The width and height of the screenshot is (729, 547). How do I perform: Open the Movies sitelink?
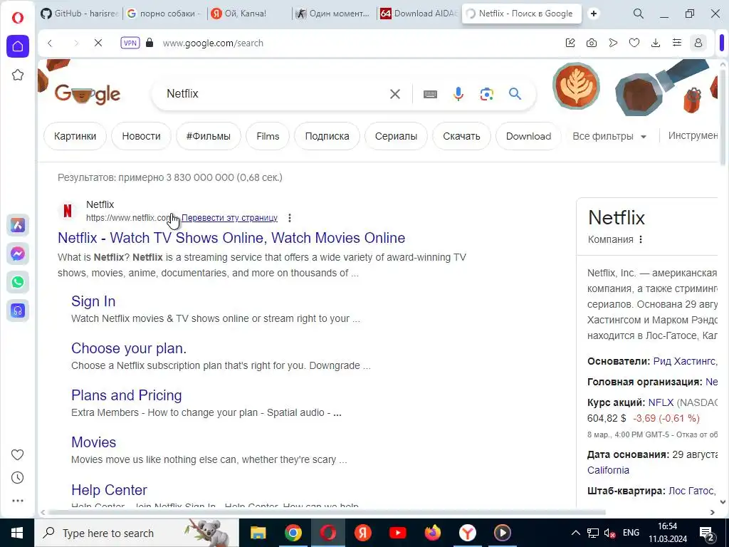coord(93,442)
